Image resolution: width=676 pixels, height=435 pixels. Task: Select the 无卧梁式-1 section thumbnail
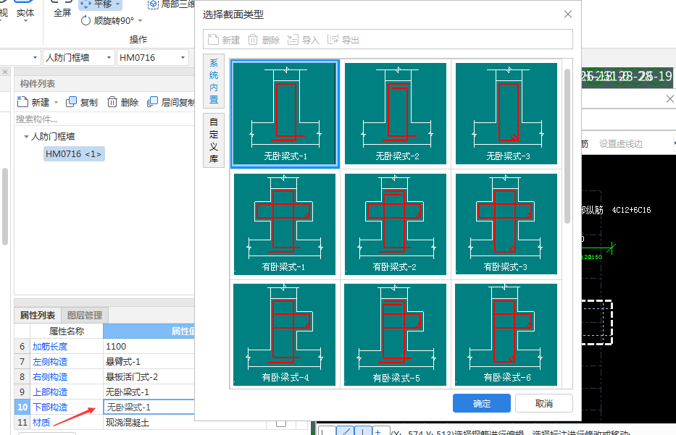pyautogui.click(x=285, y=114)
